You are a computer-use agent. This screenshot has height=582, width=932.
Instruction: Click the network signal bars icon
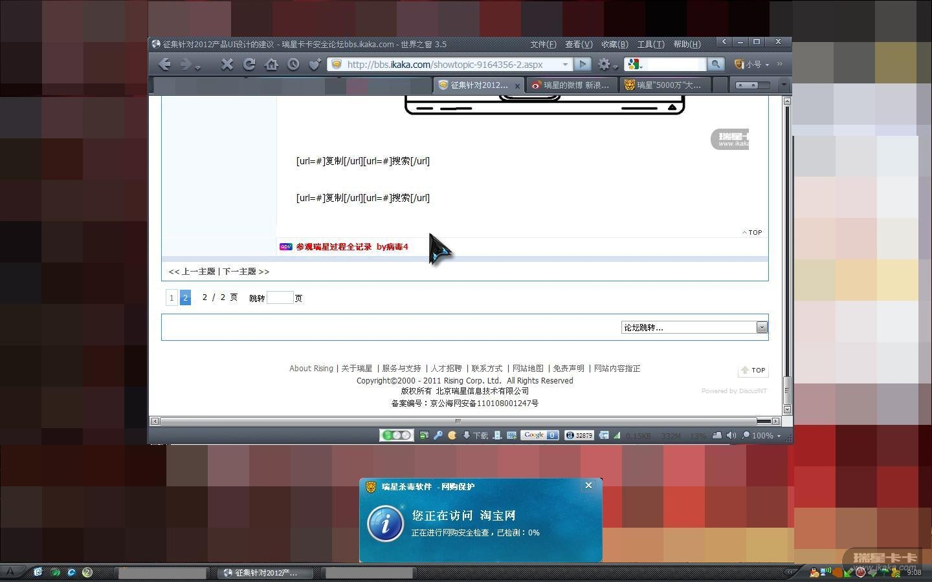[617, 435]
